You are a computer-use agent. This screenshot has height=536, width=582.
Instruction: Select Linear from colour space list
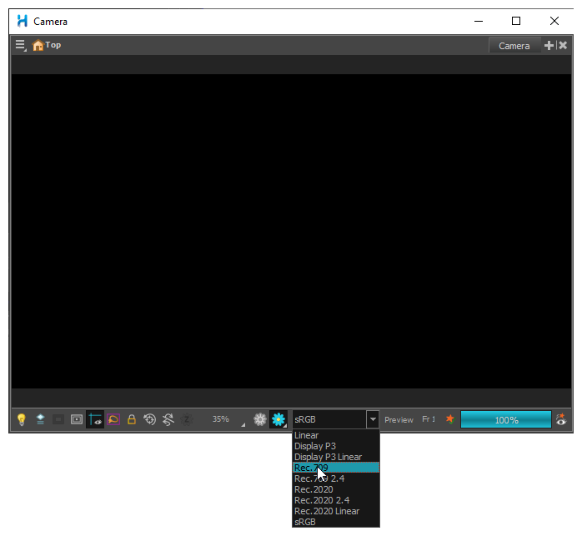click(x=307, y=436)
